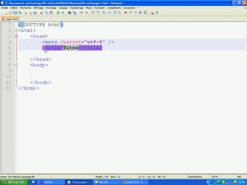247x185 pixels.
Task: Click the Copy toolbar icon
Action: 46,13
